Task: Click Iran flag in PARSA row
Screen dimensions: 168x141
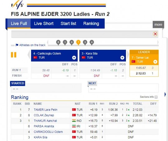Action: [x=74, y=126]
